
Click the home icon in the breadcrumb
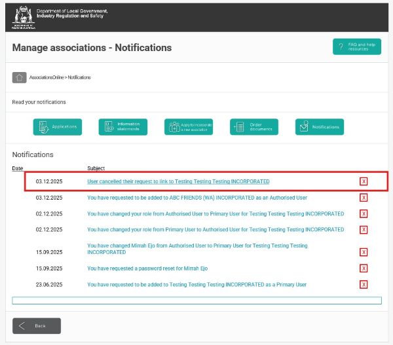coord(19,77)
